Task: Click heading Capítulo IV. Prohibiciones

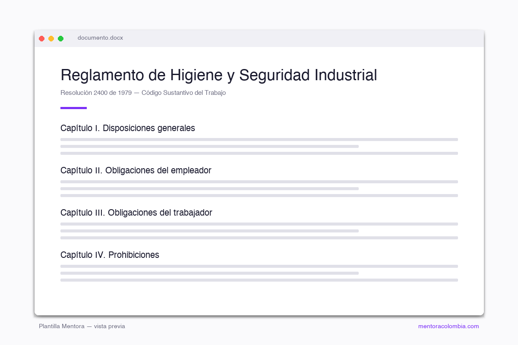Action: coord(110,255)
